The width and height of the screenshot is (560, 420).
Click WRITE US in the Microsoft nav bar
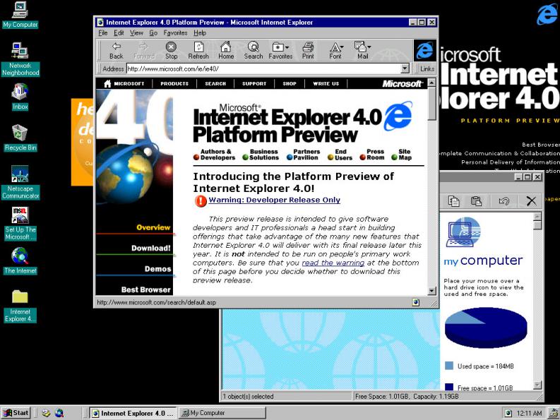(x=326, y=83)
